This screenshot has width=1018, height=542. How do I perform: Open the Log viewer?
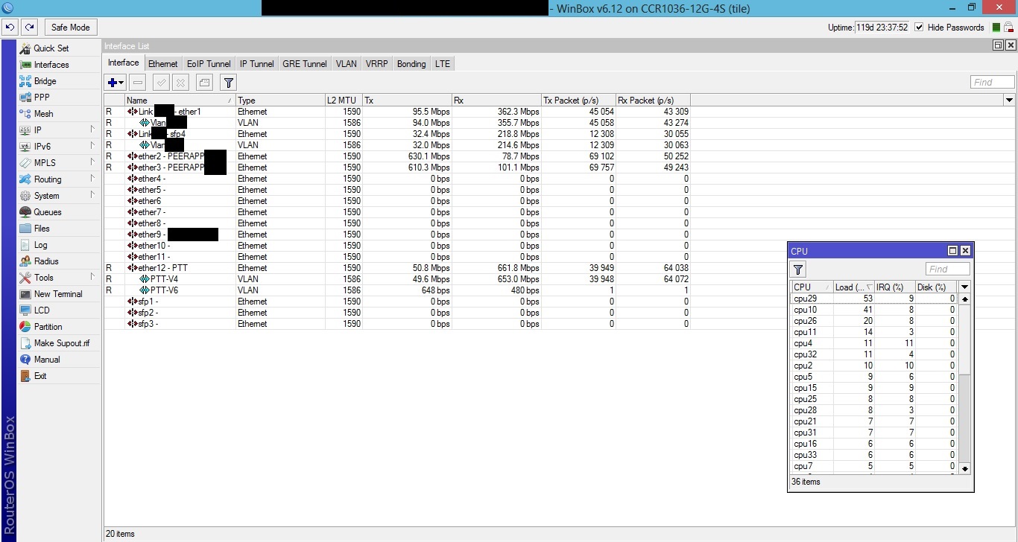40,245
